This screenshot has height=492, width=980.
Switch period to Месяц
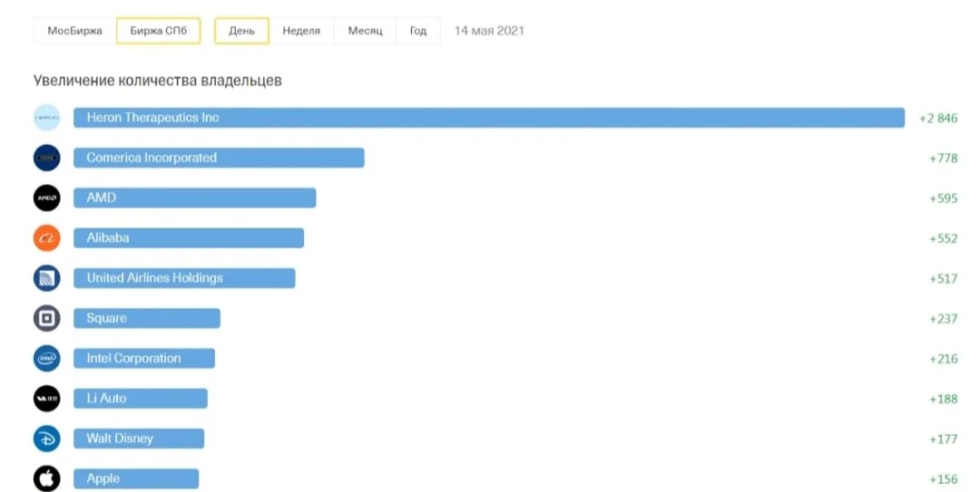[365, 31]
